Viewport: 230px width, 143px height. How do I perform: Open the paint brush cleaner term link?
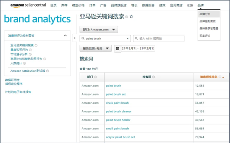[x=119, y=111]
